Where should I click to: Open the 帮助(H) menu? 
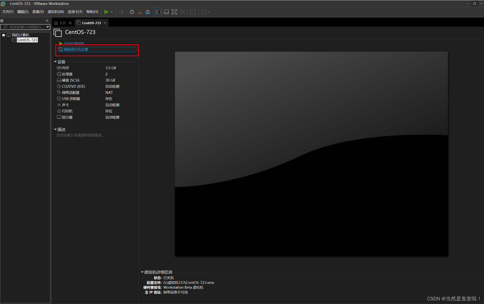[92, 12]
